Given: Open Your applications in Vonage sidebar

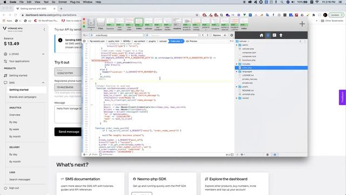Looking at the screenshot, I should (19, 61).
